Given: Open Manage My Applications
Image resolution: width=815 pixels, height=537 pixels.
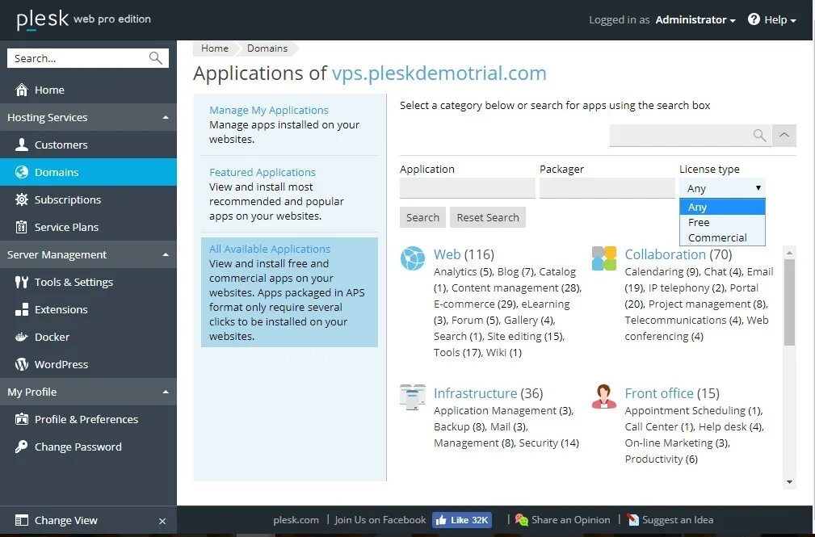Looking at the screenshot, I should coord(269,110).
